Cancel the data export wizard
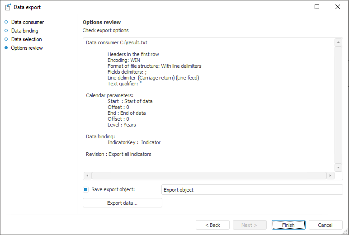Viewport: 349px width, 235px height. pyautogui.click(x=325, y=225)
